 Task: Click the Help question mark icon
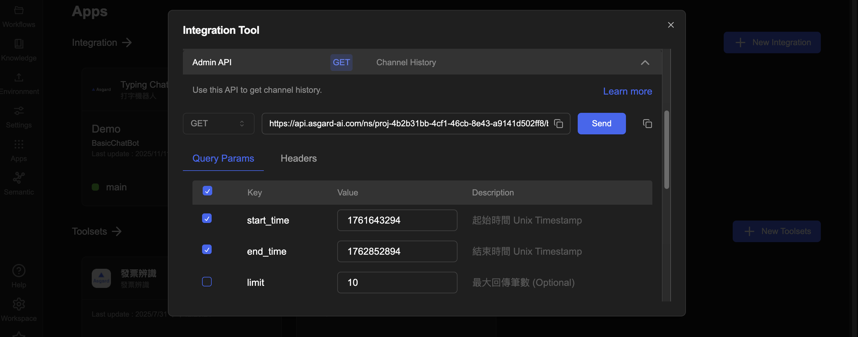[x=19, y=271]
